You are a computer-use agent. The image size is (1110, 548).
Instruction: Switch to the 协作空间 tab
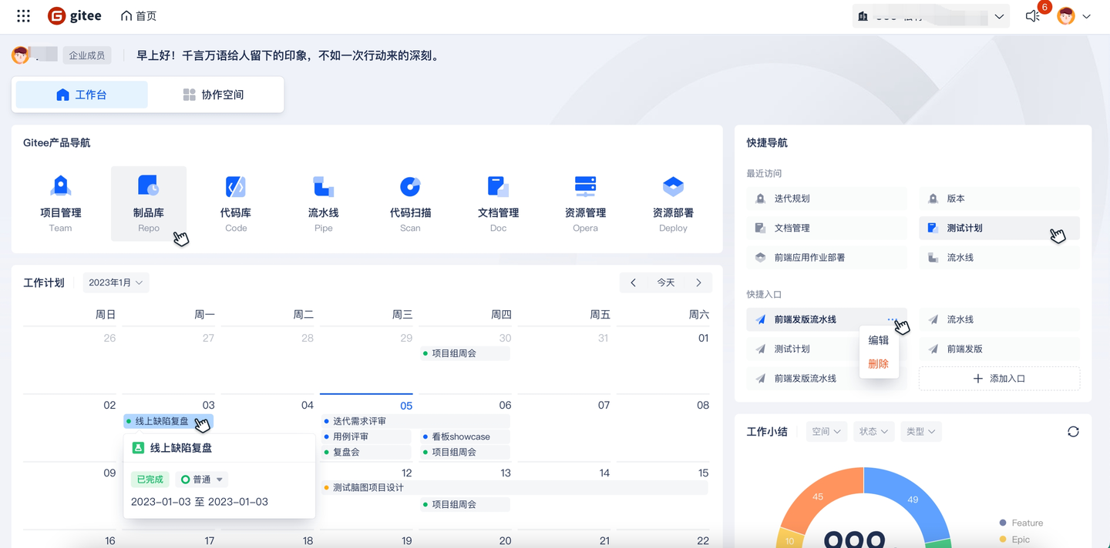coord(214,94)
